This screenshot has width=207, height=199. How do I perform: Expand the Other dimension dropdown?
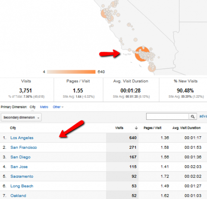click(58, 107)
